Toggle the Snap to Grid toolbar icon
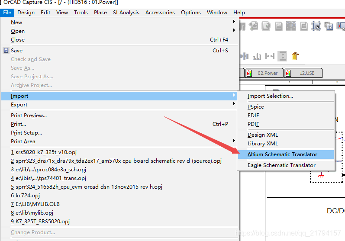This screenshot has width=345, height=241. [316, 26]
